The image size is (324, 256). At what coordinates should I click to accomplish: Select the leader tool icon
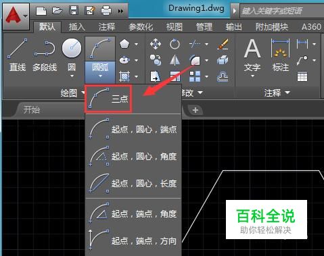pyautogui.click(x=302, y=60)
